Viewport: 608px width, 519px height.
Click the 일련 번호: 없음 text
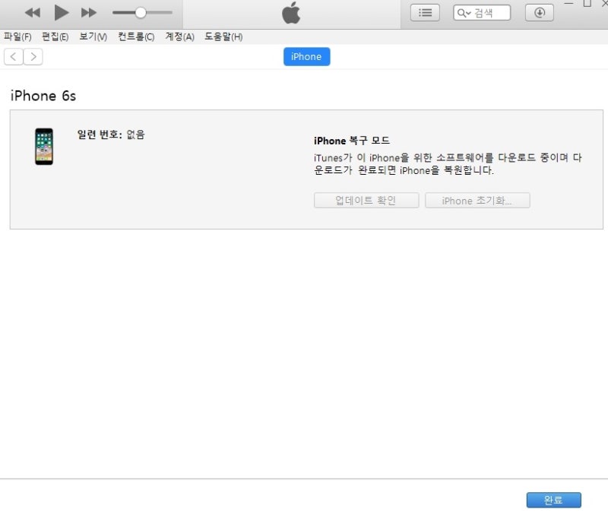(x=111, y=134)
